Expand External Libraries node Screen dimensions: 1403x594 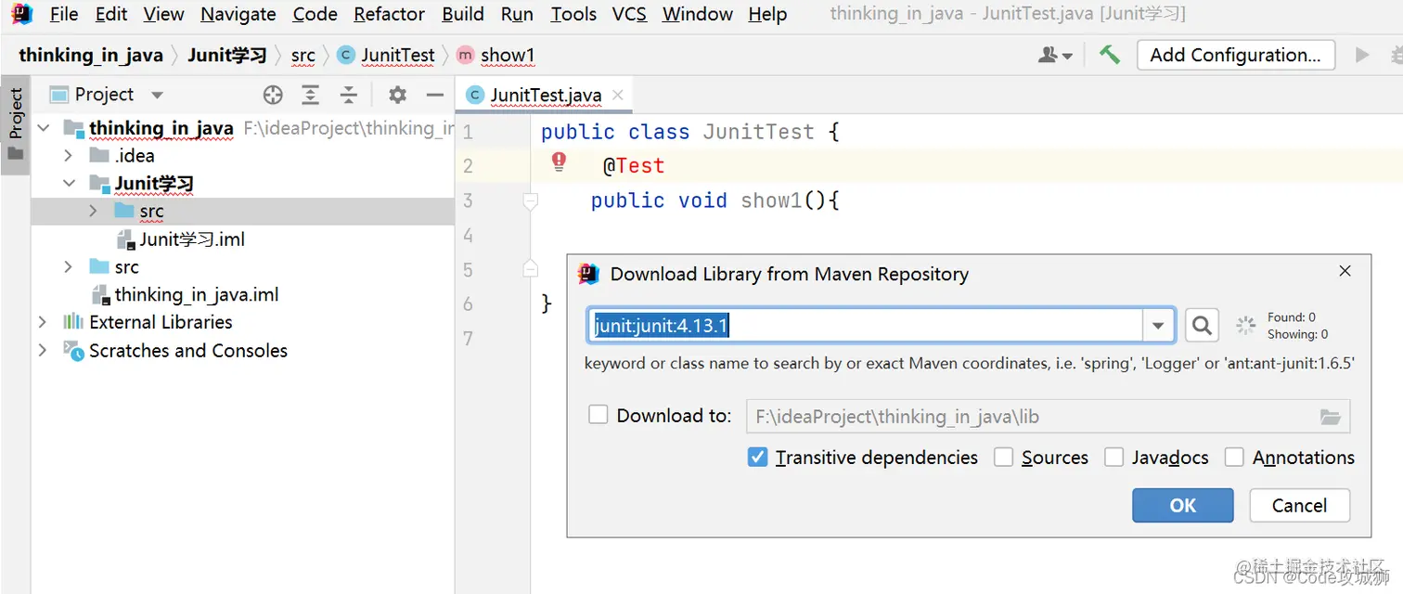coord(43,322)
